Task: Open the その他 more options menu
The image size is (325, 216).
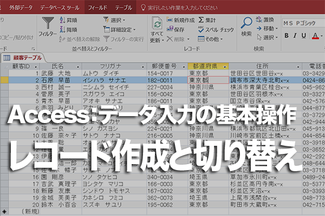Action: (x=210, y=39)
